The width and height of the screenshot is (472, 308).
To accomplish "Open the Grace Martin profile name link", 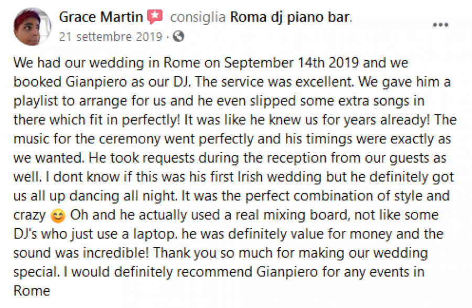I will pos(101,17).
